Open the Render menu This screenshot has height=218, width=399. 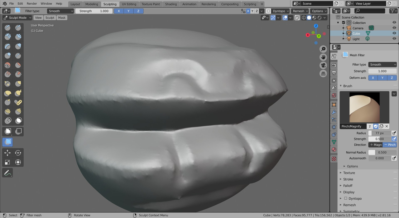point(32,3)
